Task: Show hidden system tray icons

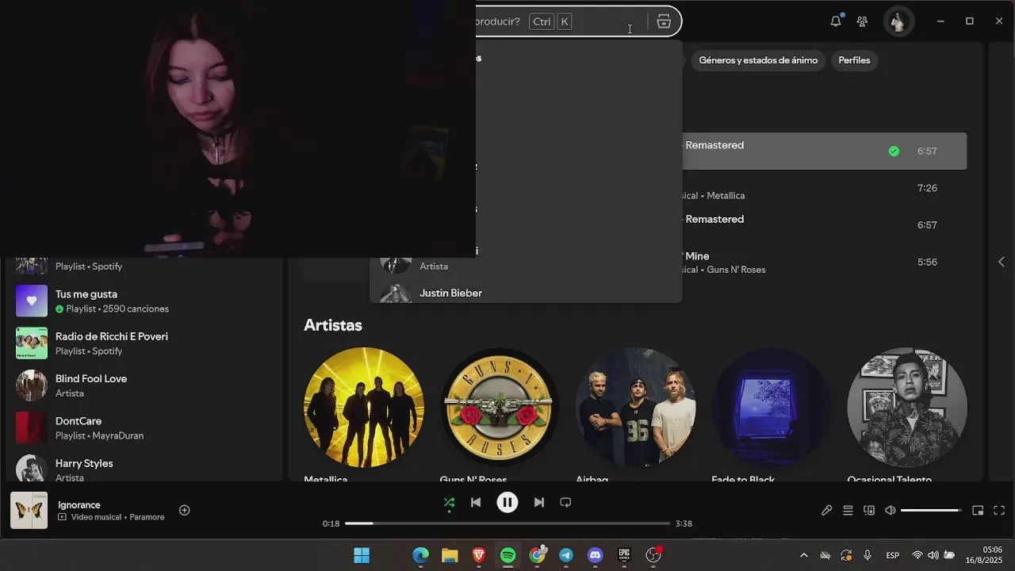Action: (x=803, y=555)
